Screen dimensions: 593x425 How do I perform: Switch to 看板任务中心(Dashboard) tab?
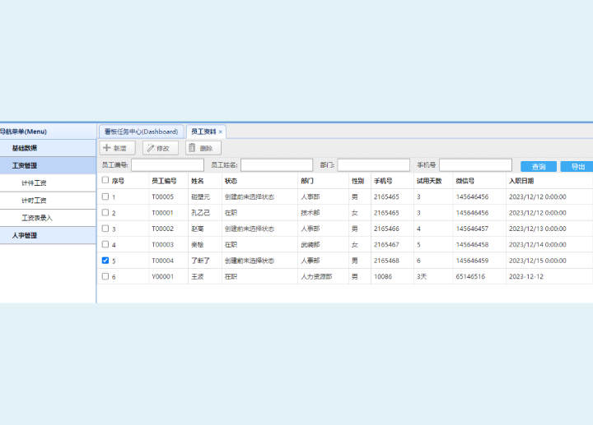(141, 132)
